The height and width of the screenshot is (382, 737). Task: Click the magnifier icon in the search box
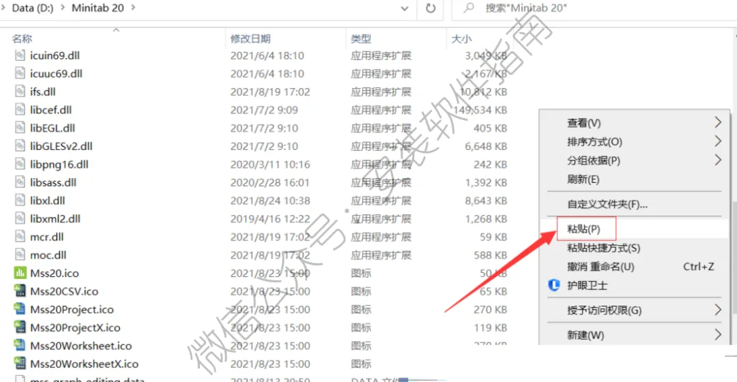coord(469,8)
